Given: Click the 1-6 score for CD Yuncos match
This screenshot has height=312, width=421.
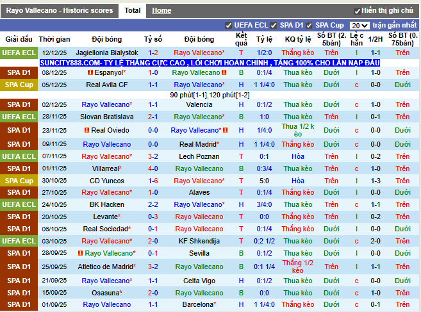Looking at the screenshot, I should coord(153,181).
